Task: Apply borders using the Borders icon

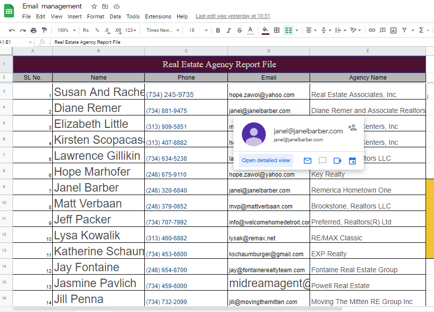Action: (x=276, y=31)
